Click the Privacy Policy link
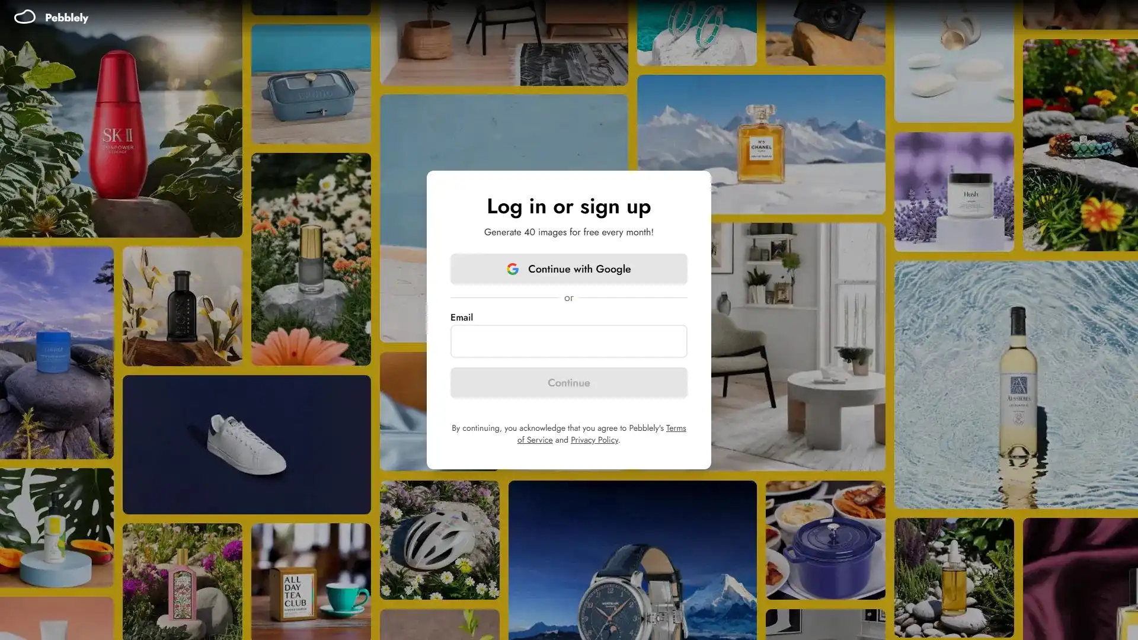 pos(595,439)
